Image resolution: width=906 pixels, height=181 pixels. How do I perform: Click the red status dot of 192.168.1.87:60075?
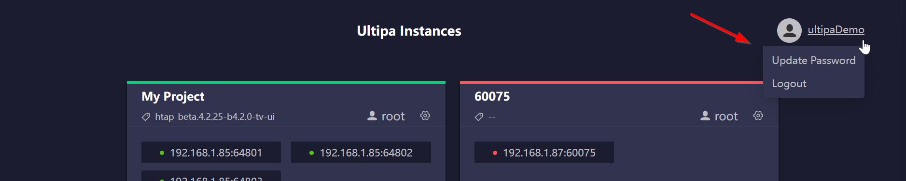click(x=495, y=153)
